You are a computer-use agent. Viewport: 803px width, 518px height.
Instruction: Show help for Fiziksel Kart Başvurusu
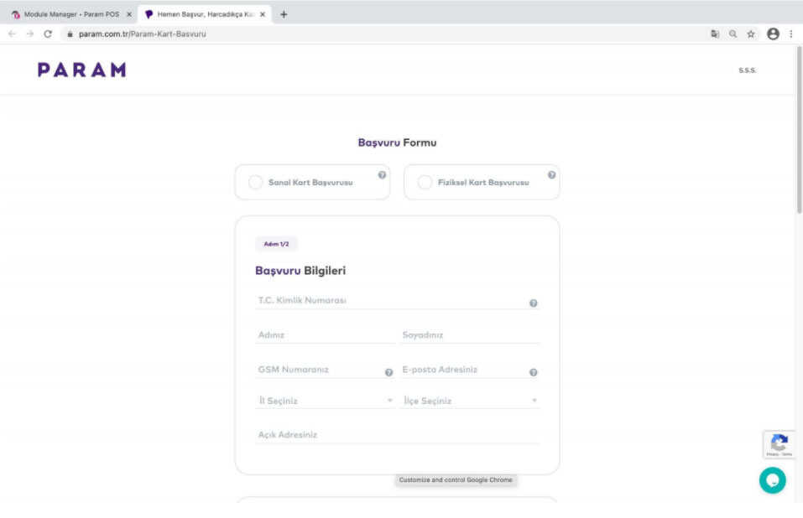551,175
